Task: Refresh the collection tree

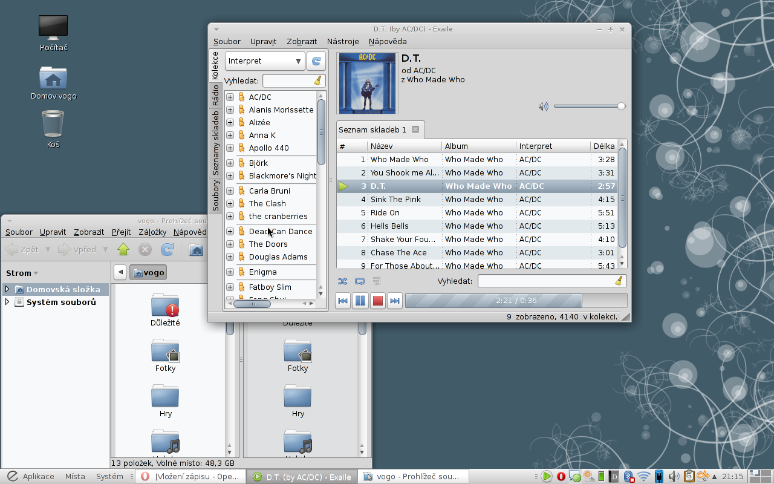Action: 316,61
